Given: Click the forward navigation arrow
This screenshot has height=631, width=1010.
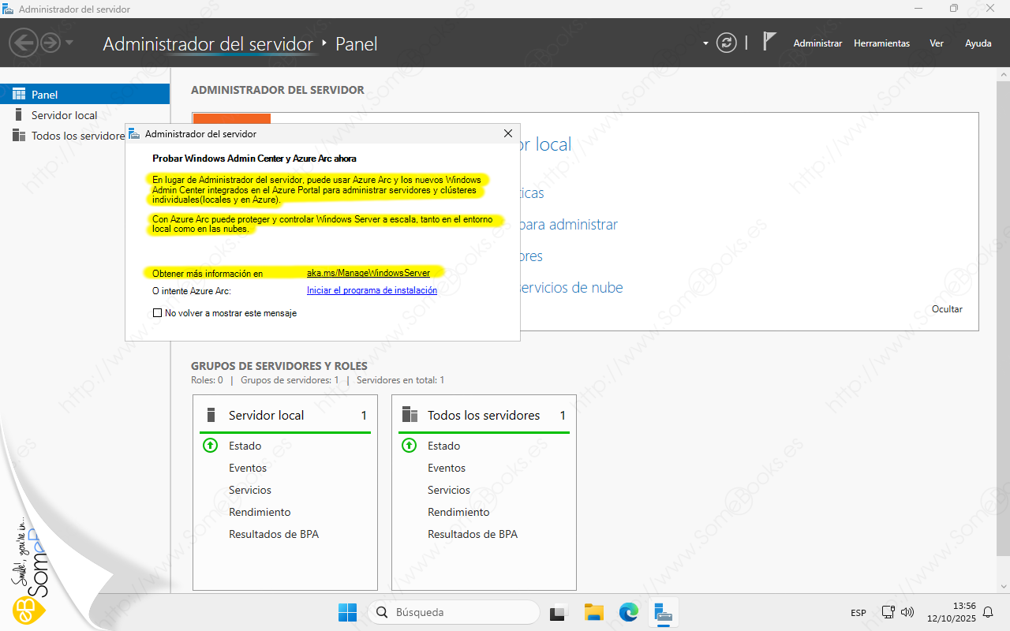Looking at the screenshot, I should coord(50,43).
